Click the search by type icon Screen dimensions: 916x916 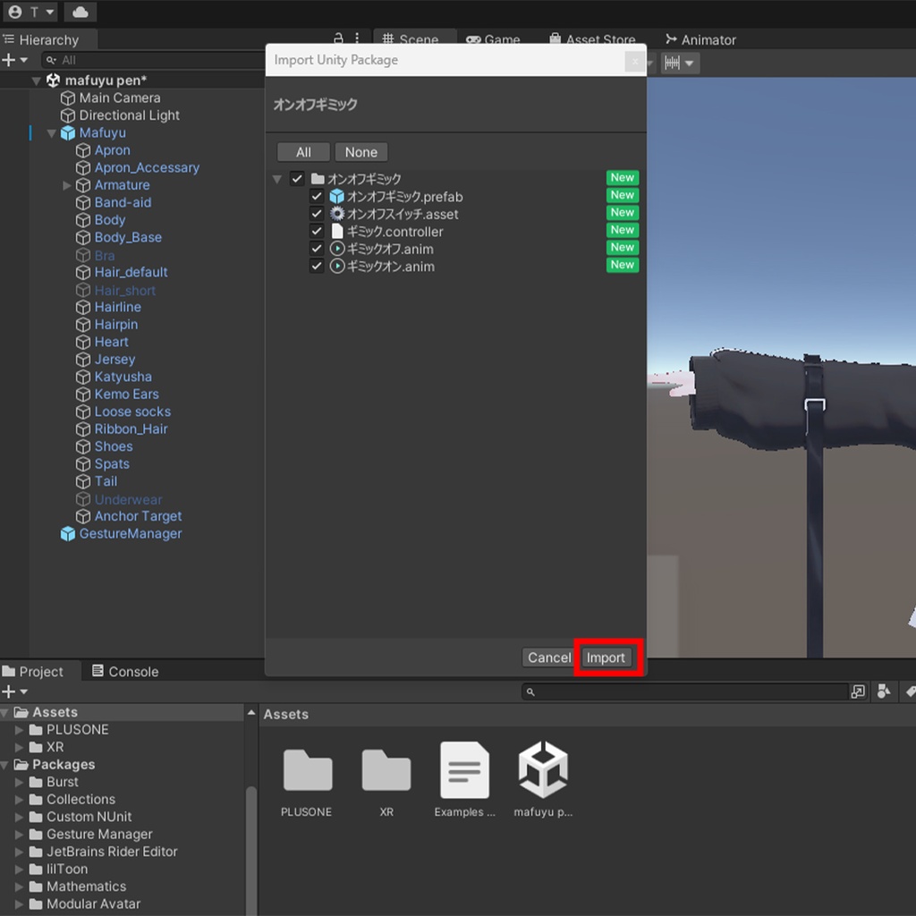tap(884, 691)
